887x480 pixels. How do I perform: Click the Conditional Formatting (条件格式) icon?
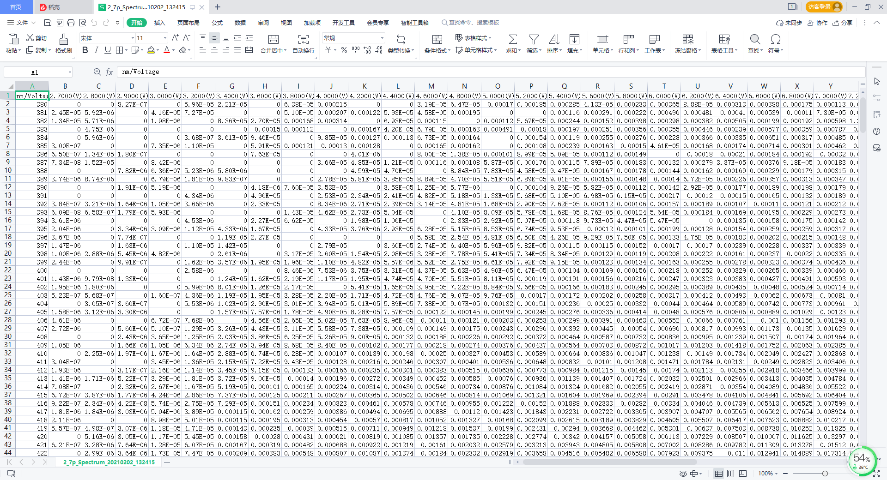(437, 39)
